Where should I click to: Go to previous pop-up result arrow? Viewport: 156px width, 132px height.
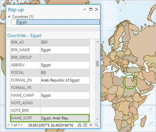(x=8, y=125)
